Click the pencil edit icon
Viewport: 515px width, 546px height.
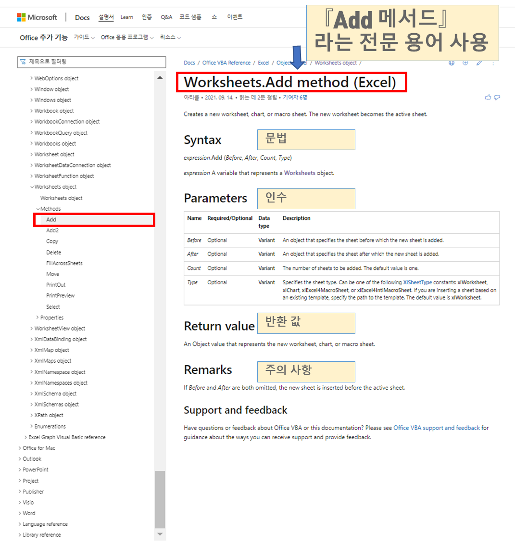479,63
